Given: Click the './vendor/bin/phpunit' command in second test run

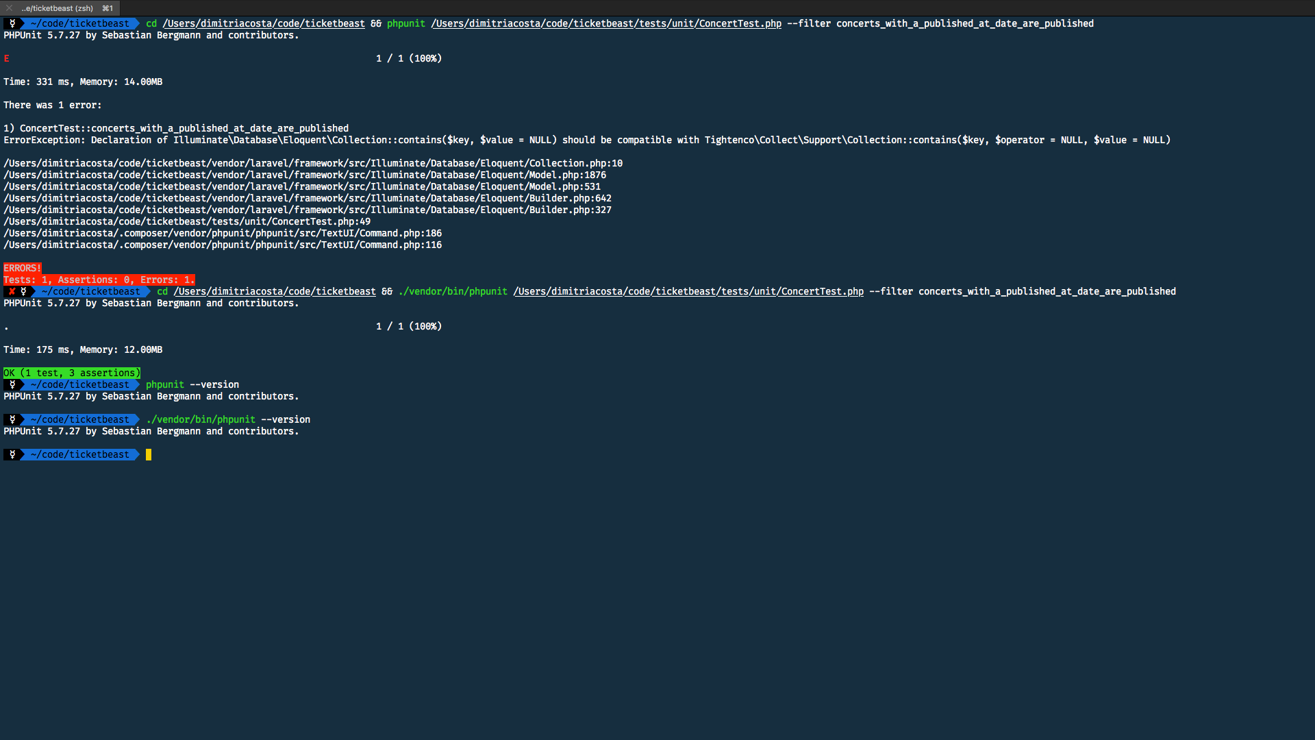Looking at the screenshot, I should [x=453, y=291].
